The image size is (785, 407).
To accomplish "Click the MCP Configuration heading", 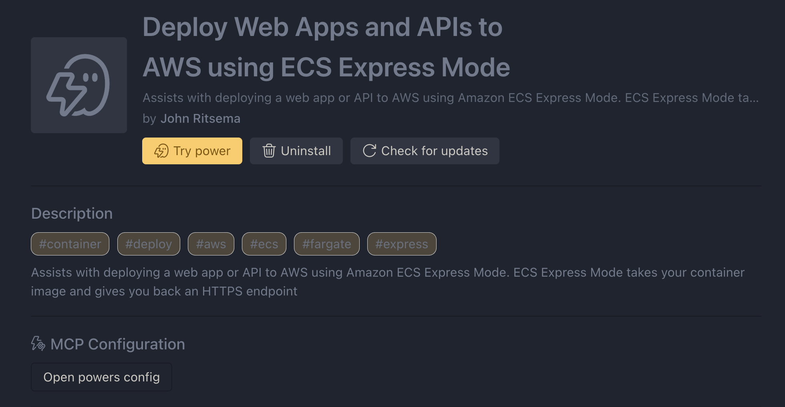I will [118, 344].
